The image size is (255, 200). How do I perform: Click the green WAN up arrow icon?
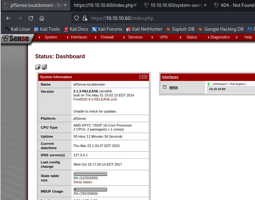[x=208, y=84]
